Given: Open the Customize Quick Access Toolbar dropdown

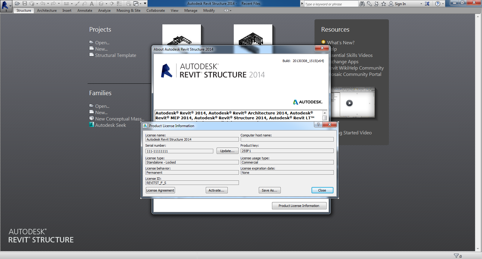Looking at the screenshot, I should (x=145, y=4).
